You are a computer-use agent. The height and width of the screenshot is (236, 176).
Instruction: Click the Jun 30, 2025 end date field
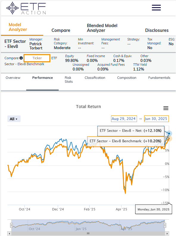click(x=156, y=119)
